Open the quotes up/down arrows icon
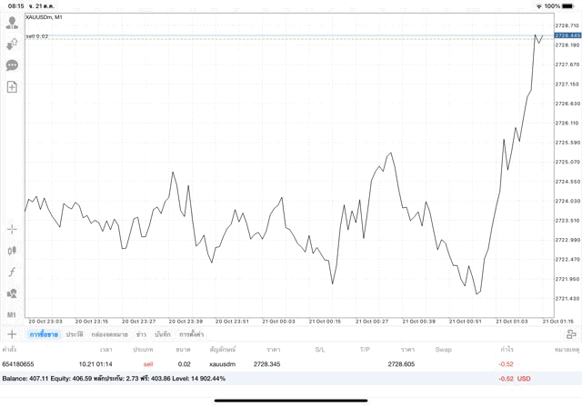This screenshot has width=582, height=406. coord(12,44)
